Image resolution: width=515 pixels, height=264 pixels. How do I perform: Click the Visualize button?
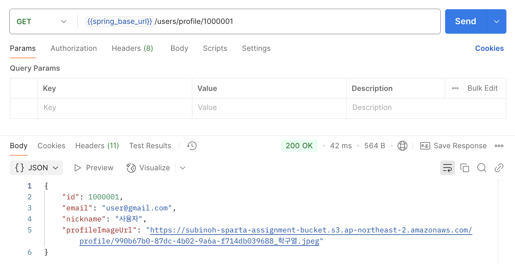148,168
